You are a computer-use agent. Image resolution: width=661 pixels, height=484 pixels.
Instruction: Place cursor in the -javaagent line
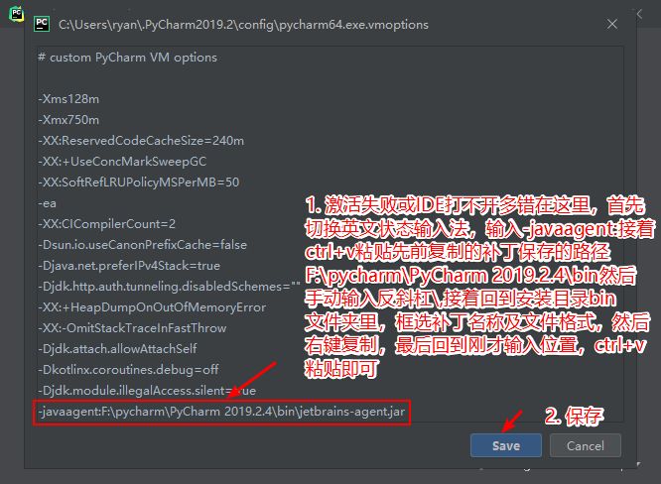coord(221,412)
